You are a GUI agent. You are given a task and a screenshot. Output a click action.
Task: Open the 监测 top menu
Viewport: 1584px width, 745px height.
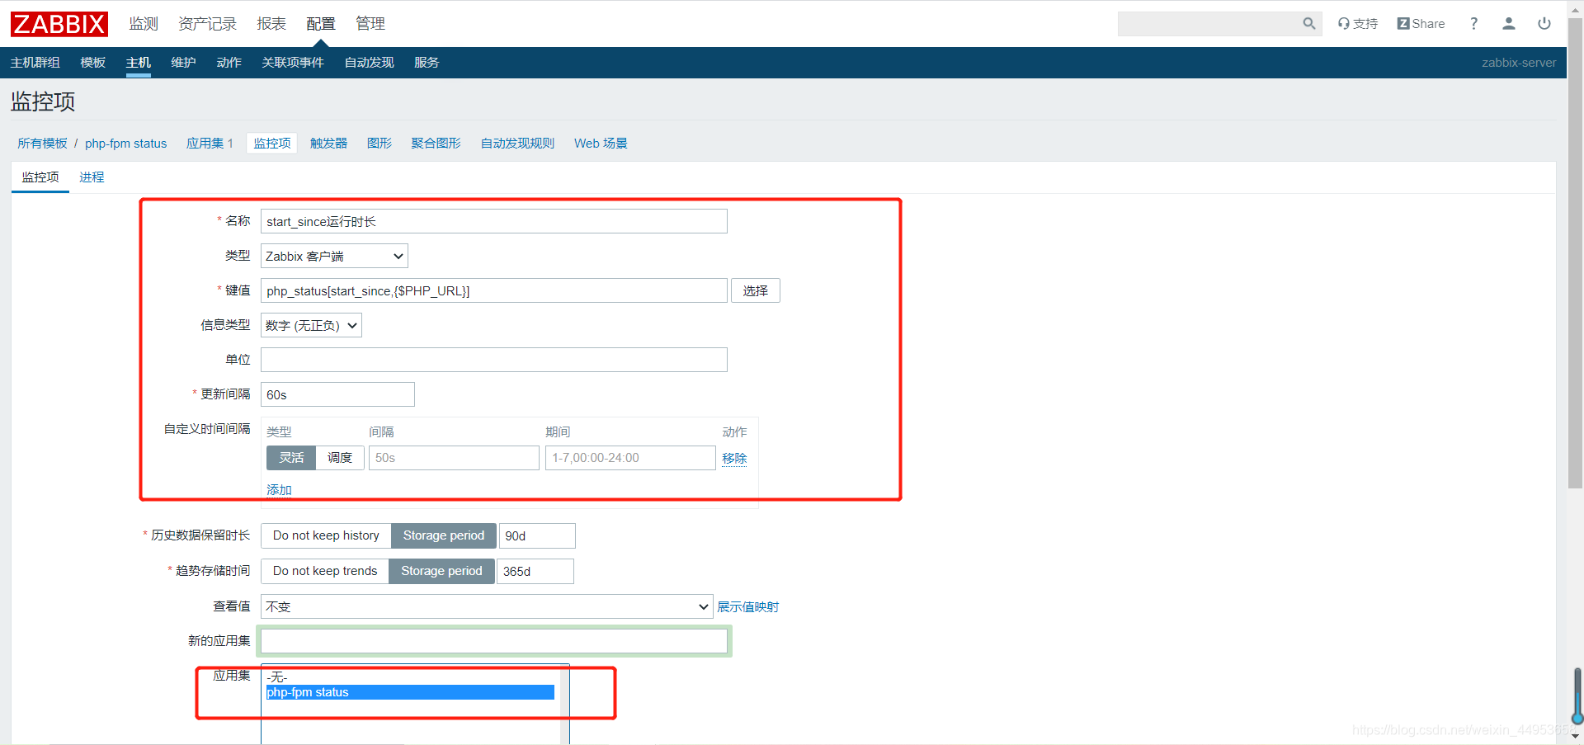click(144, 24)
